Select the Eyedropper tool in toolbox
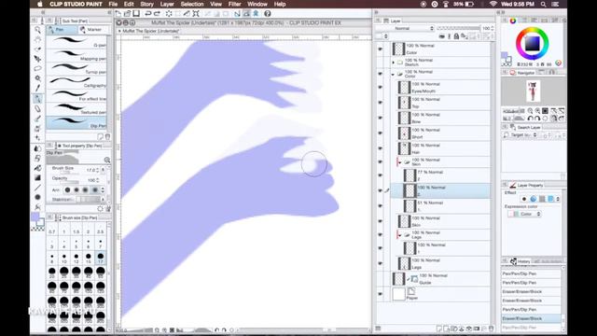 coord(37,88)
